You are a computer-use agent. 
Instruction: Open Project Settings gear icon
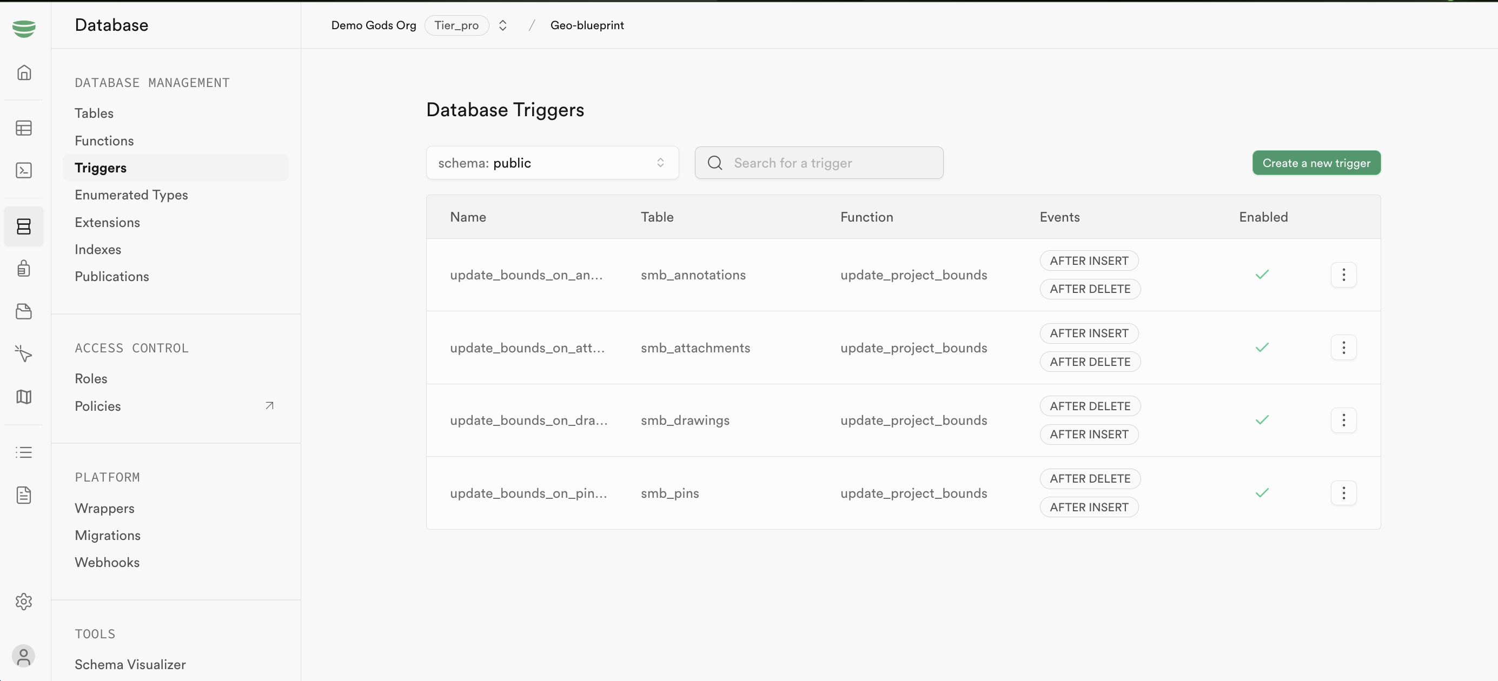[24, 602]
